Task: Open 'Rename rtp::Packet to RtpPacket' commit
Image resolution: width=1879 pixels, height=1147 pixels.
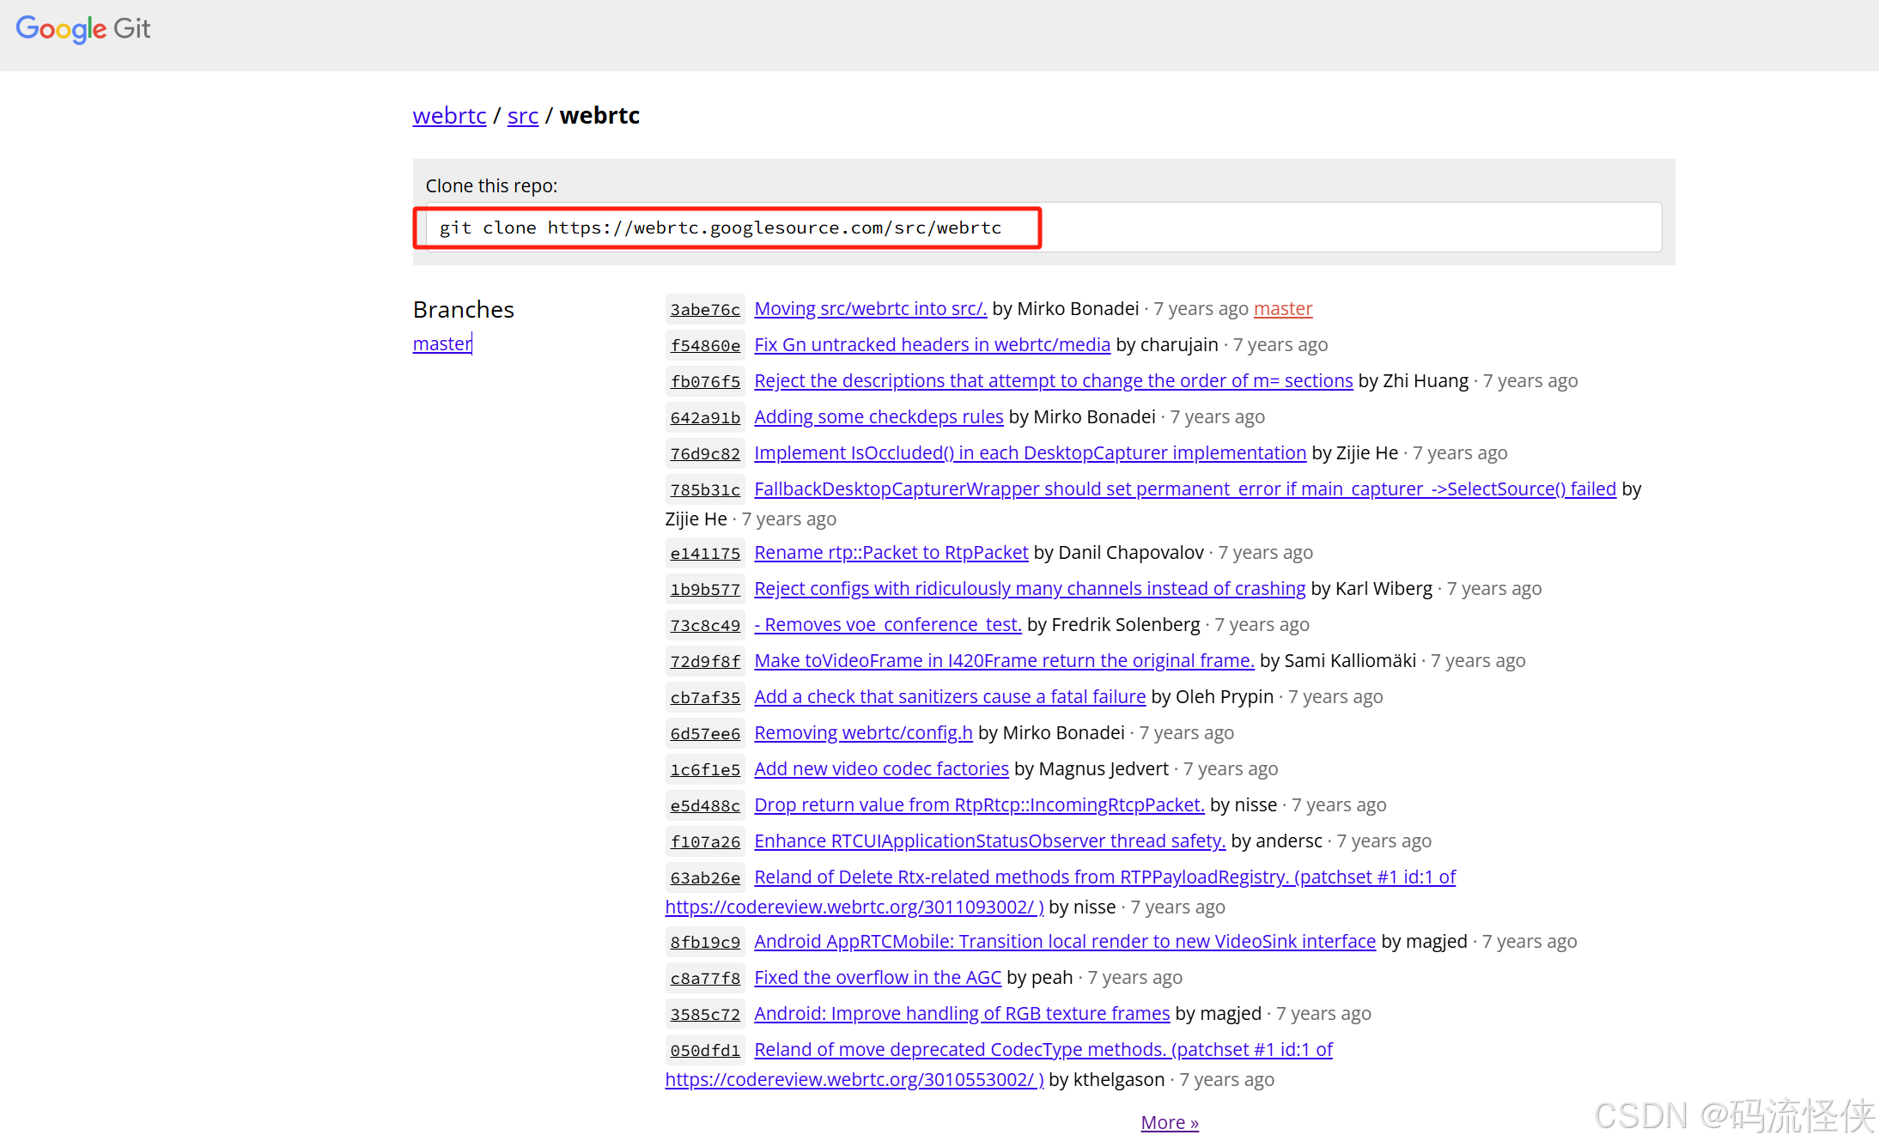Action: point(891,552)
